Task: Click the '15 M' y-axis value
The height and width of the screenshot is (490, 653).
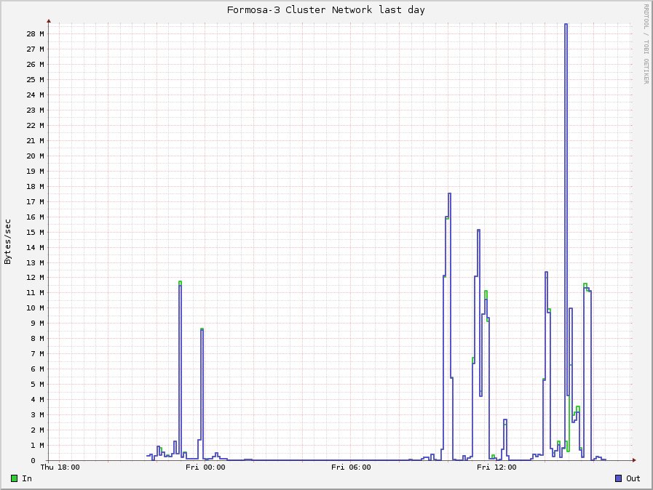Action: click(x=35, y=232)
